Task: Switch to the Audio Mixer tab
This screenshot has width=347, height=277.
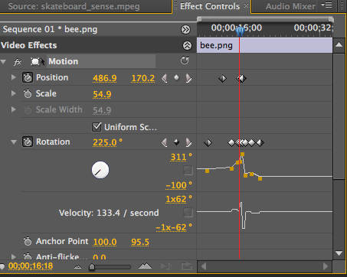Action: coord(290,6)
